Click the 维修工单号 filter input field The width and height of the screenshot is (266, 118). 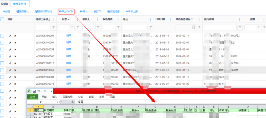tap(43, 27)
